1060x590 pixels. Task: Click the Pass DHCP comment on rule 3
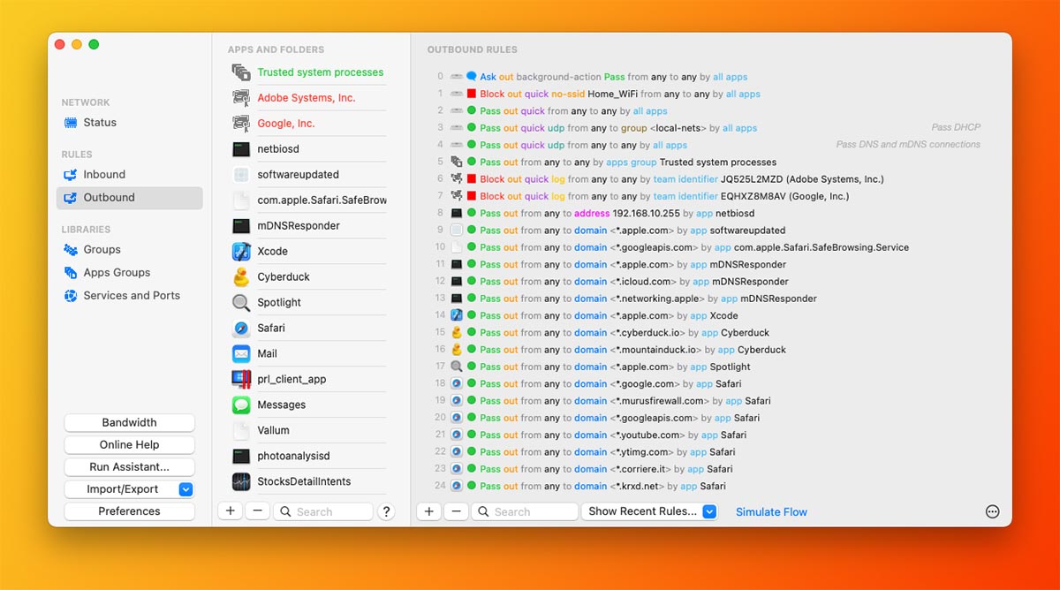point(956,128)
